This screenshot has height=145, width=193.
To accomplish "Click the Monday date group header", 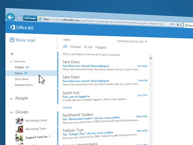I will [x=67, y=108].
